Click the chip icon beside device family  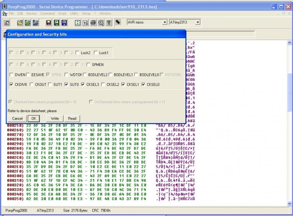tap(118, 22)
